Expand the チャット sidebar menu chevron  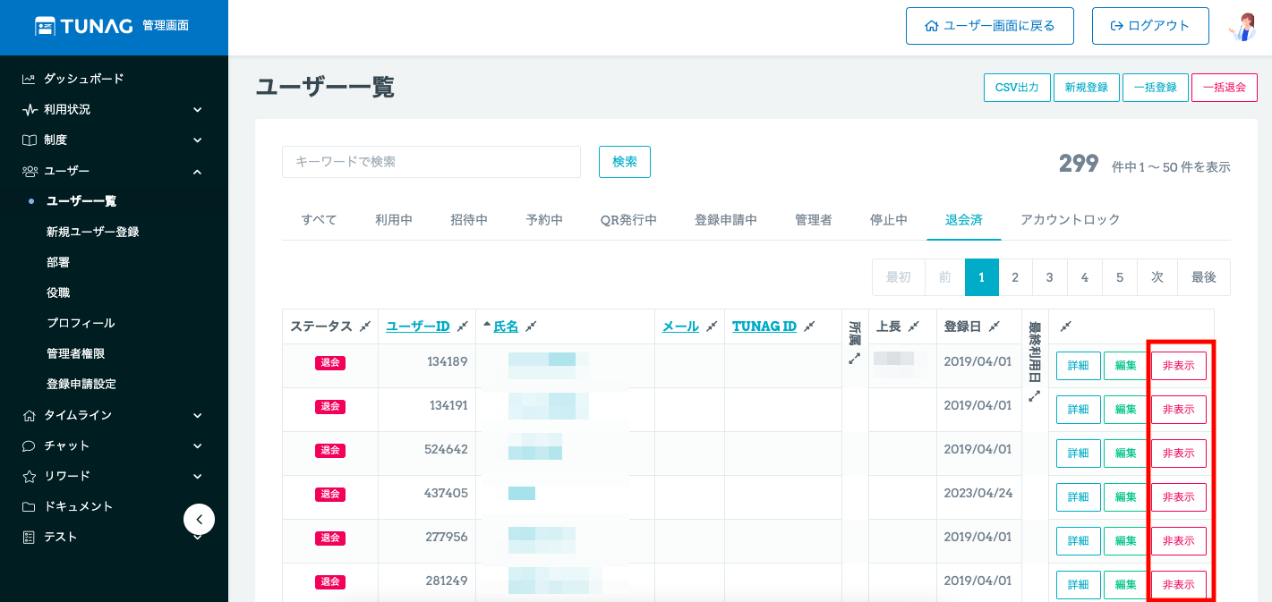click(197, 445)
